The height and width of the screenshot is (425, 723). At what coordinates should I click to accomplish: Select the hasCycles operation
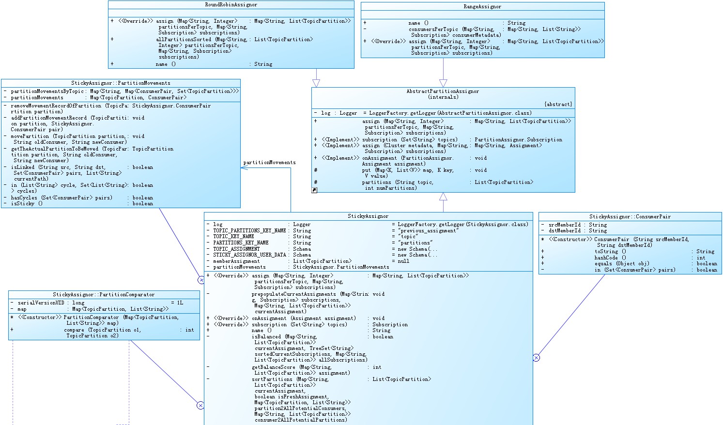pyautogui.click(x=78, y=197)
